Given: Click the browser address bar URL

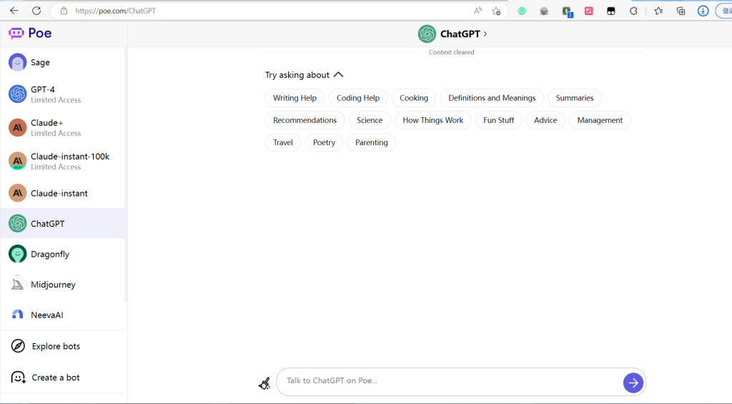Looking at the screenshot, I should point(115,11).
